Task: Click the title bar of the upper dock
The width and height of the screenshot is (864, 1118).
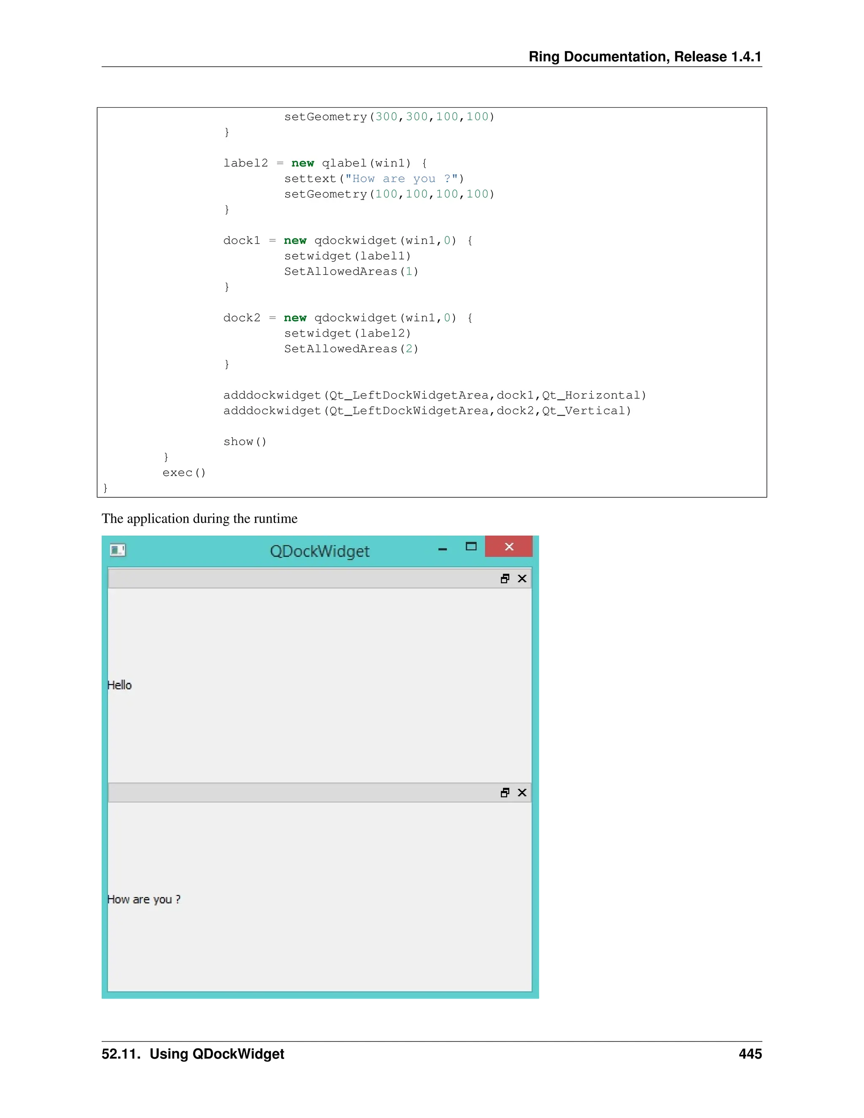Action: pyautogui.click(x=302, y=578)
